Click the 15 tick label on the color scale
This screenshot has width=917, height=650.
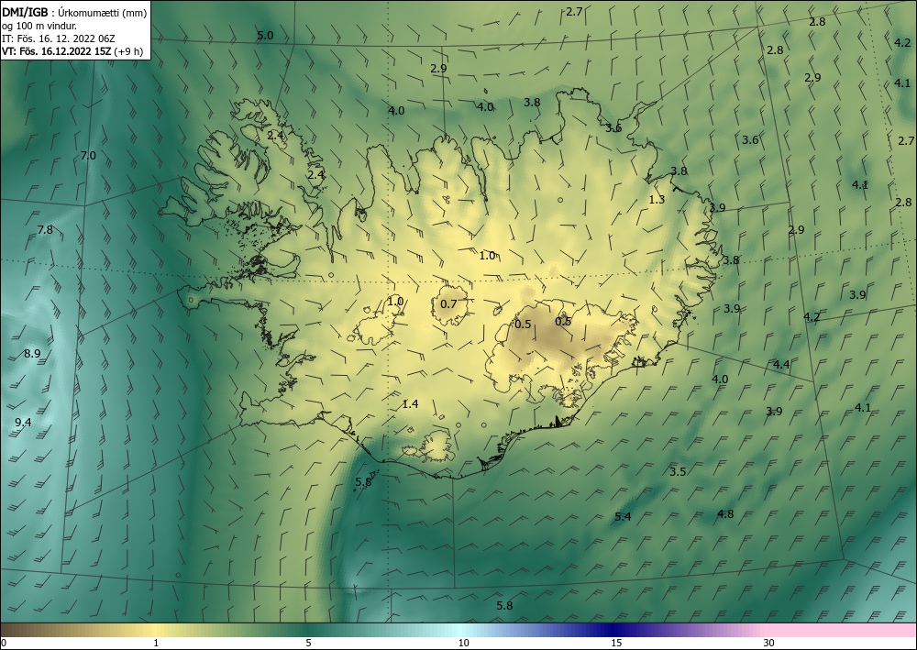[x=616, y=644]
